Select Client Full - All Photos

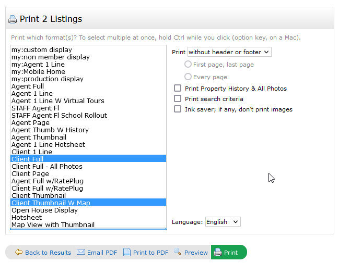pyautogui.click(x=88, y=166)
